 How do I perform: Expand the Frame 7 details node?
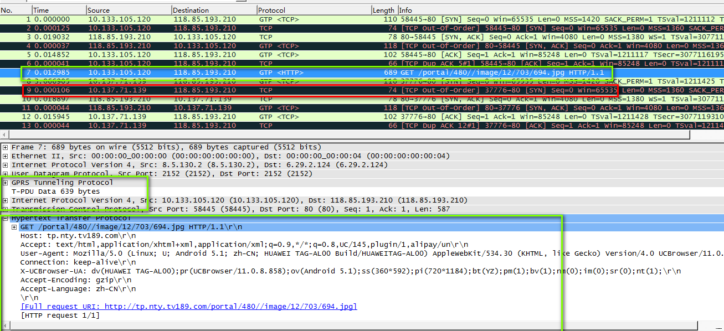coord(6,147)
